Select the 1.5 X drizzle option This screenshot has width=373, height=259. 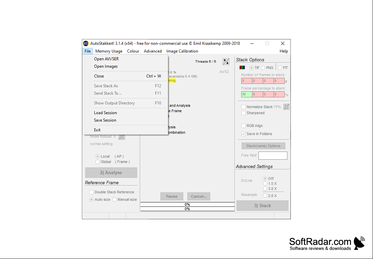pyautogui.click(x=265, y=183)
